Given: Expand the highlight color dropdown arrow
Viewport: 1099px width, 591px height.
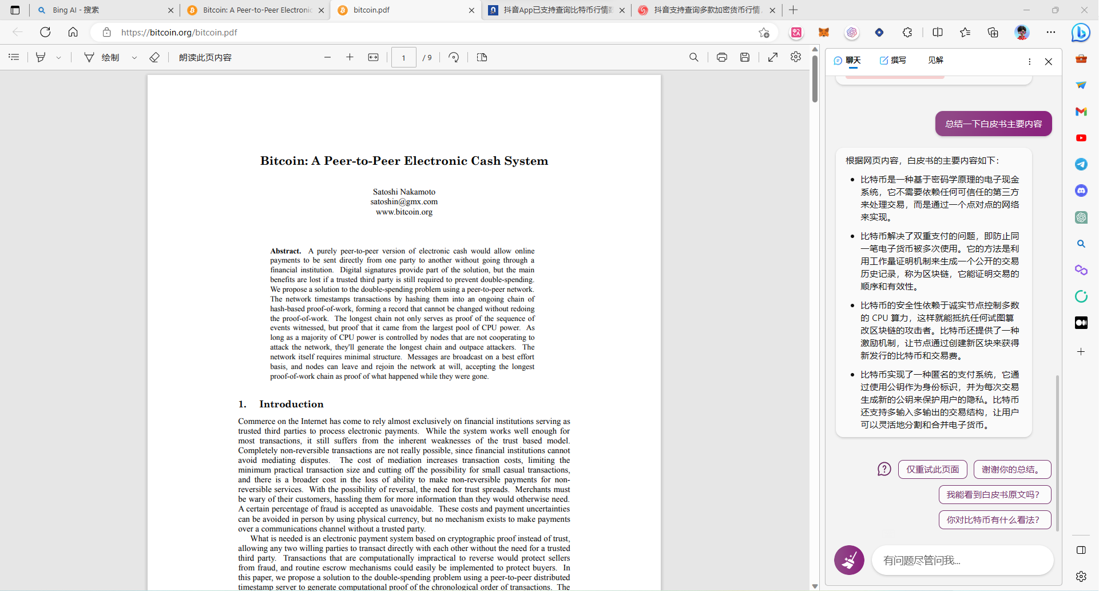Looking at the screenshot, I should [58, 58].
